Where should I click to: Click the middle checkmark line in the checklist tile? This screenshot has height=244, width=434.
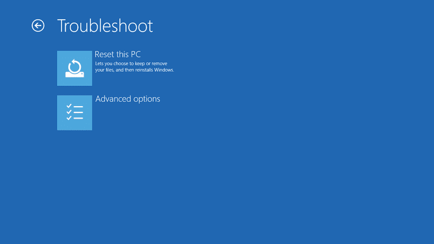tap(75, 112)
